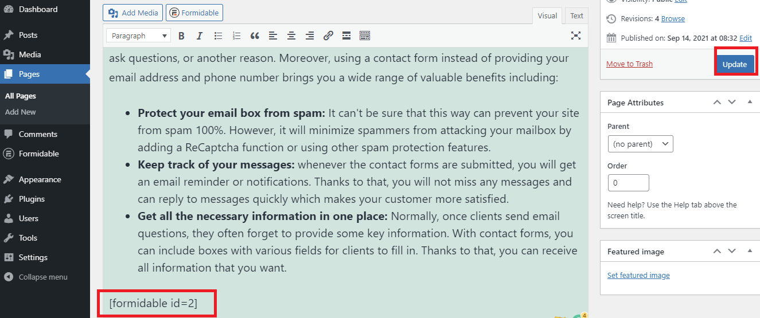Click the Formidable form button

194,13
